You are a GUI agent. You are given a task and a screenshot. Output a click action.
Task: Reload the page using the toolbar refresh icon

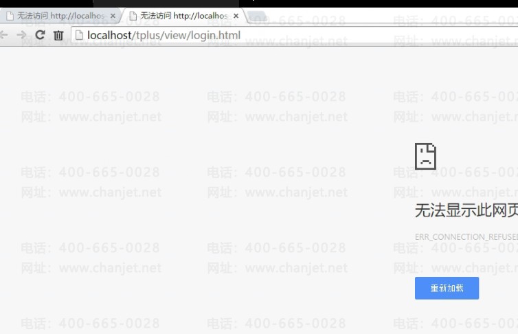pyautogui.click(x=40, y=35)
